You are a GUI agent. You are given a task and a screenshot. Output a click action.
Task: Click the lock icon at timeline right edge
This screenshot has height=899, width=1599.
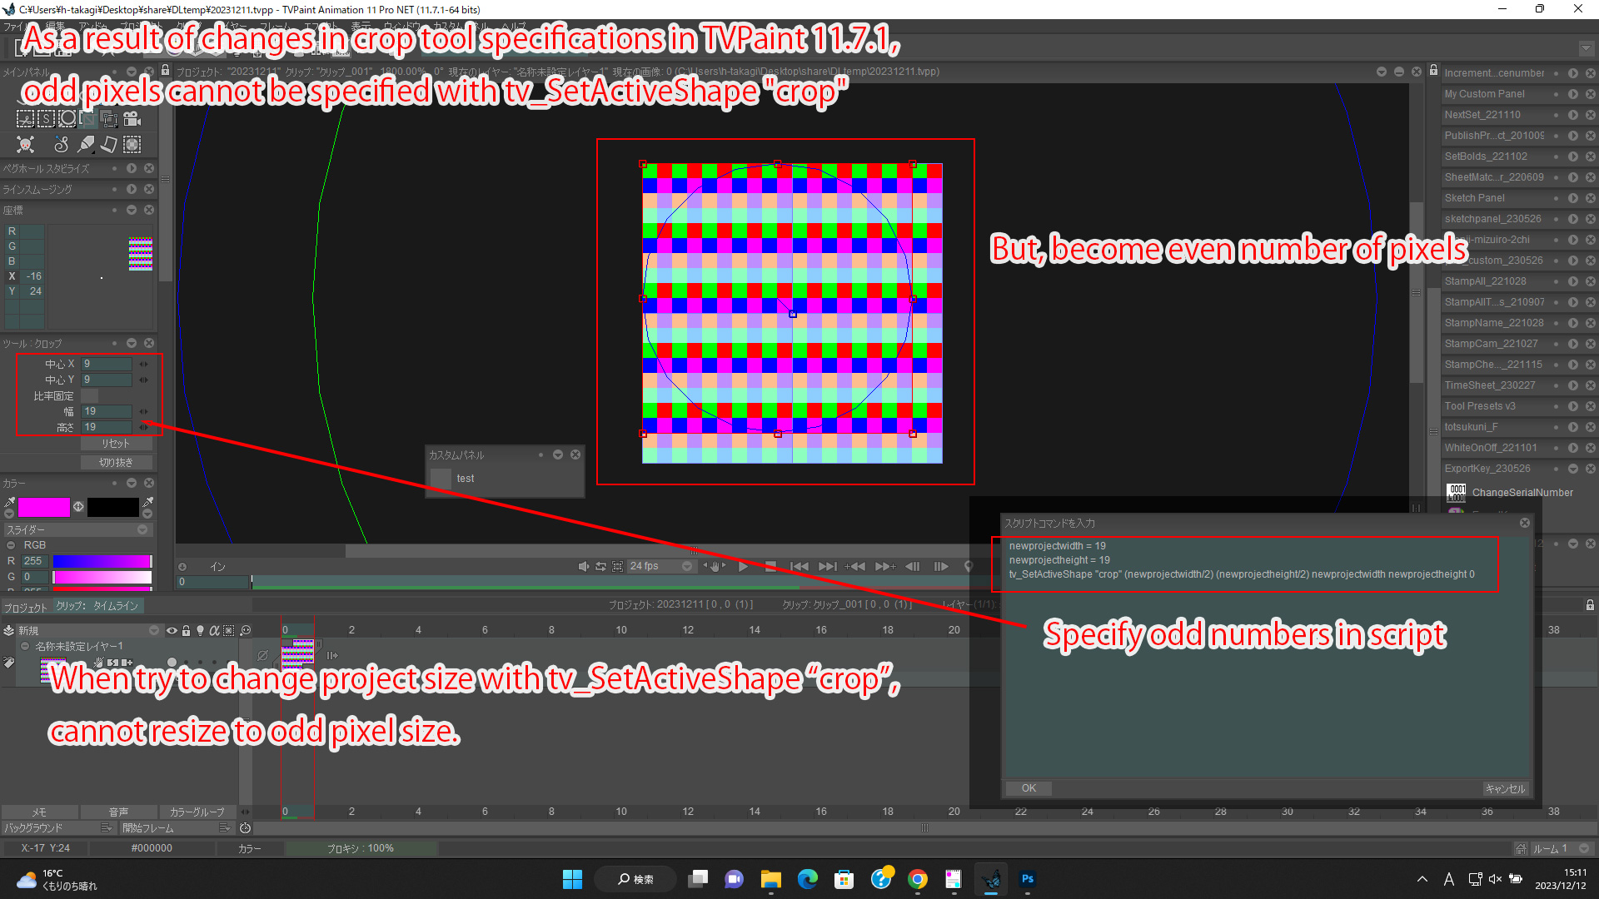pos(1590,605)
